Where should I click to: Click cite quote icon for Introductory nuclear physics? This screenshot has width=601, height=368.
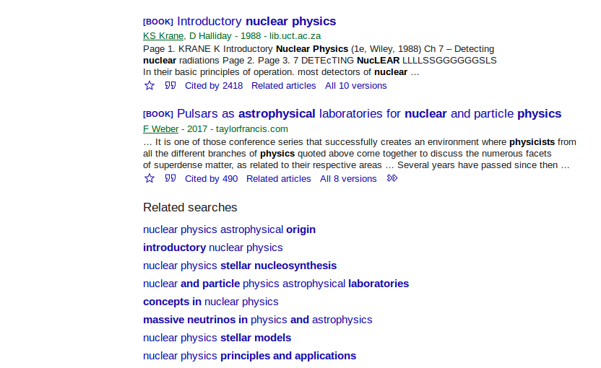170,86
